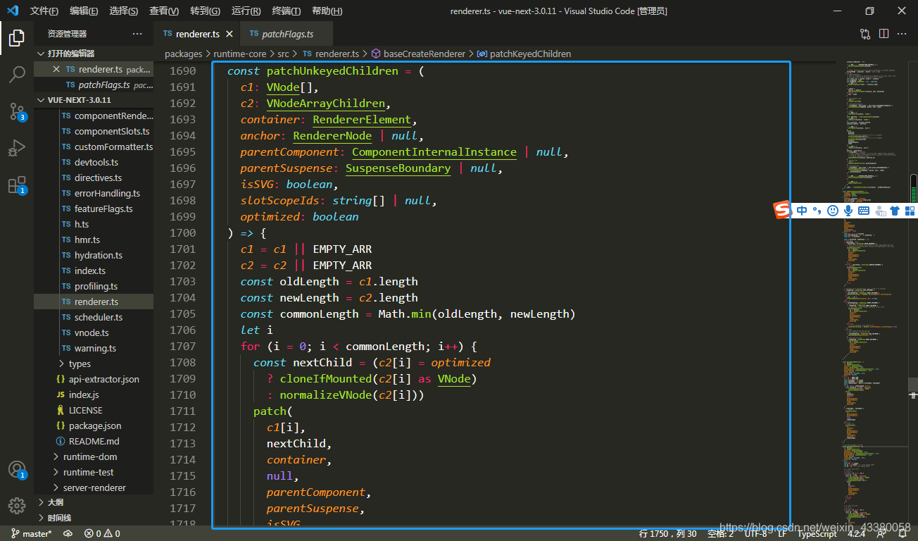This screenshot has width=918, height=541.
Task: Click the VS Code logo icon
Action: 13,11
